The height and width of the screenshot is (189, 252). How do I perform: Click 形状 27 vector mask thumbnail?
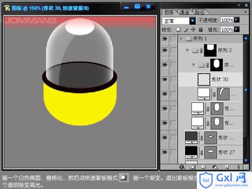click(211, 152)
